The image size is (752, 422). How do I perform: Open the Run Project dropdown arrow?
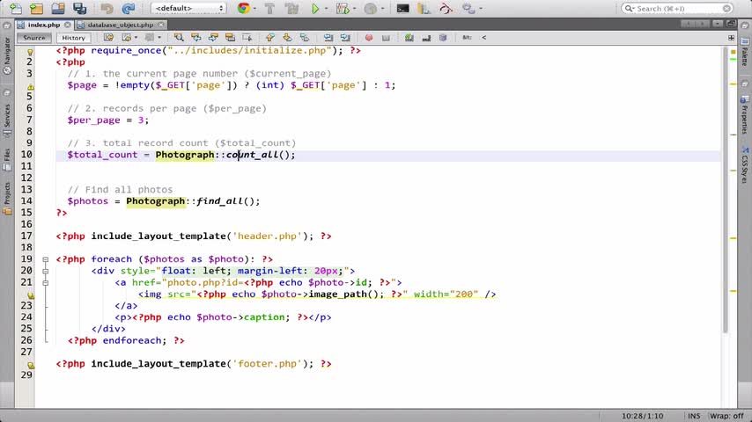click(326, 9)
